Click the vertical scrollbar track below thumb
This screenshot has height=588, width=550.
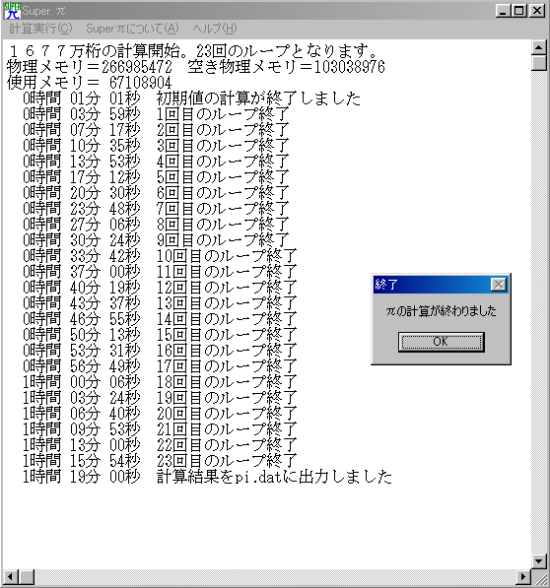(539, 311)
